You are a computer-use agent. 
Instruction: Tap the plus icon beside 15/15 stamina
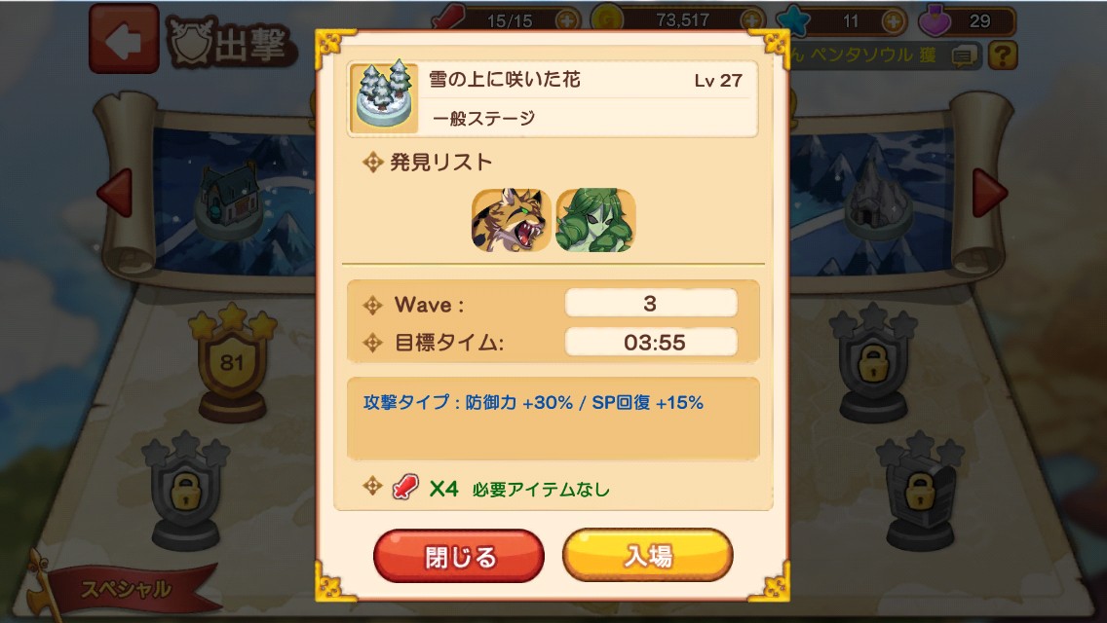click(567, 20)
